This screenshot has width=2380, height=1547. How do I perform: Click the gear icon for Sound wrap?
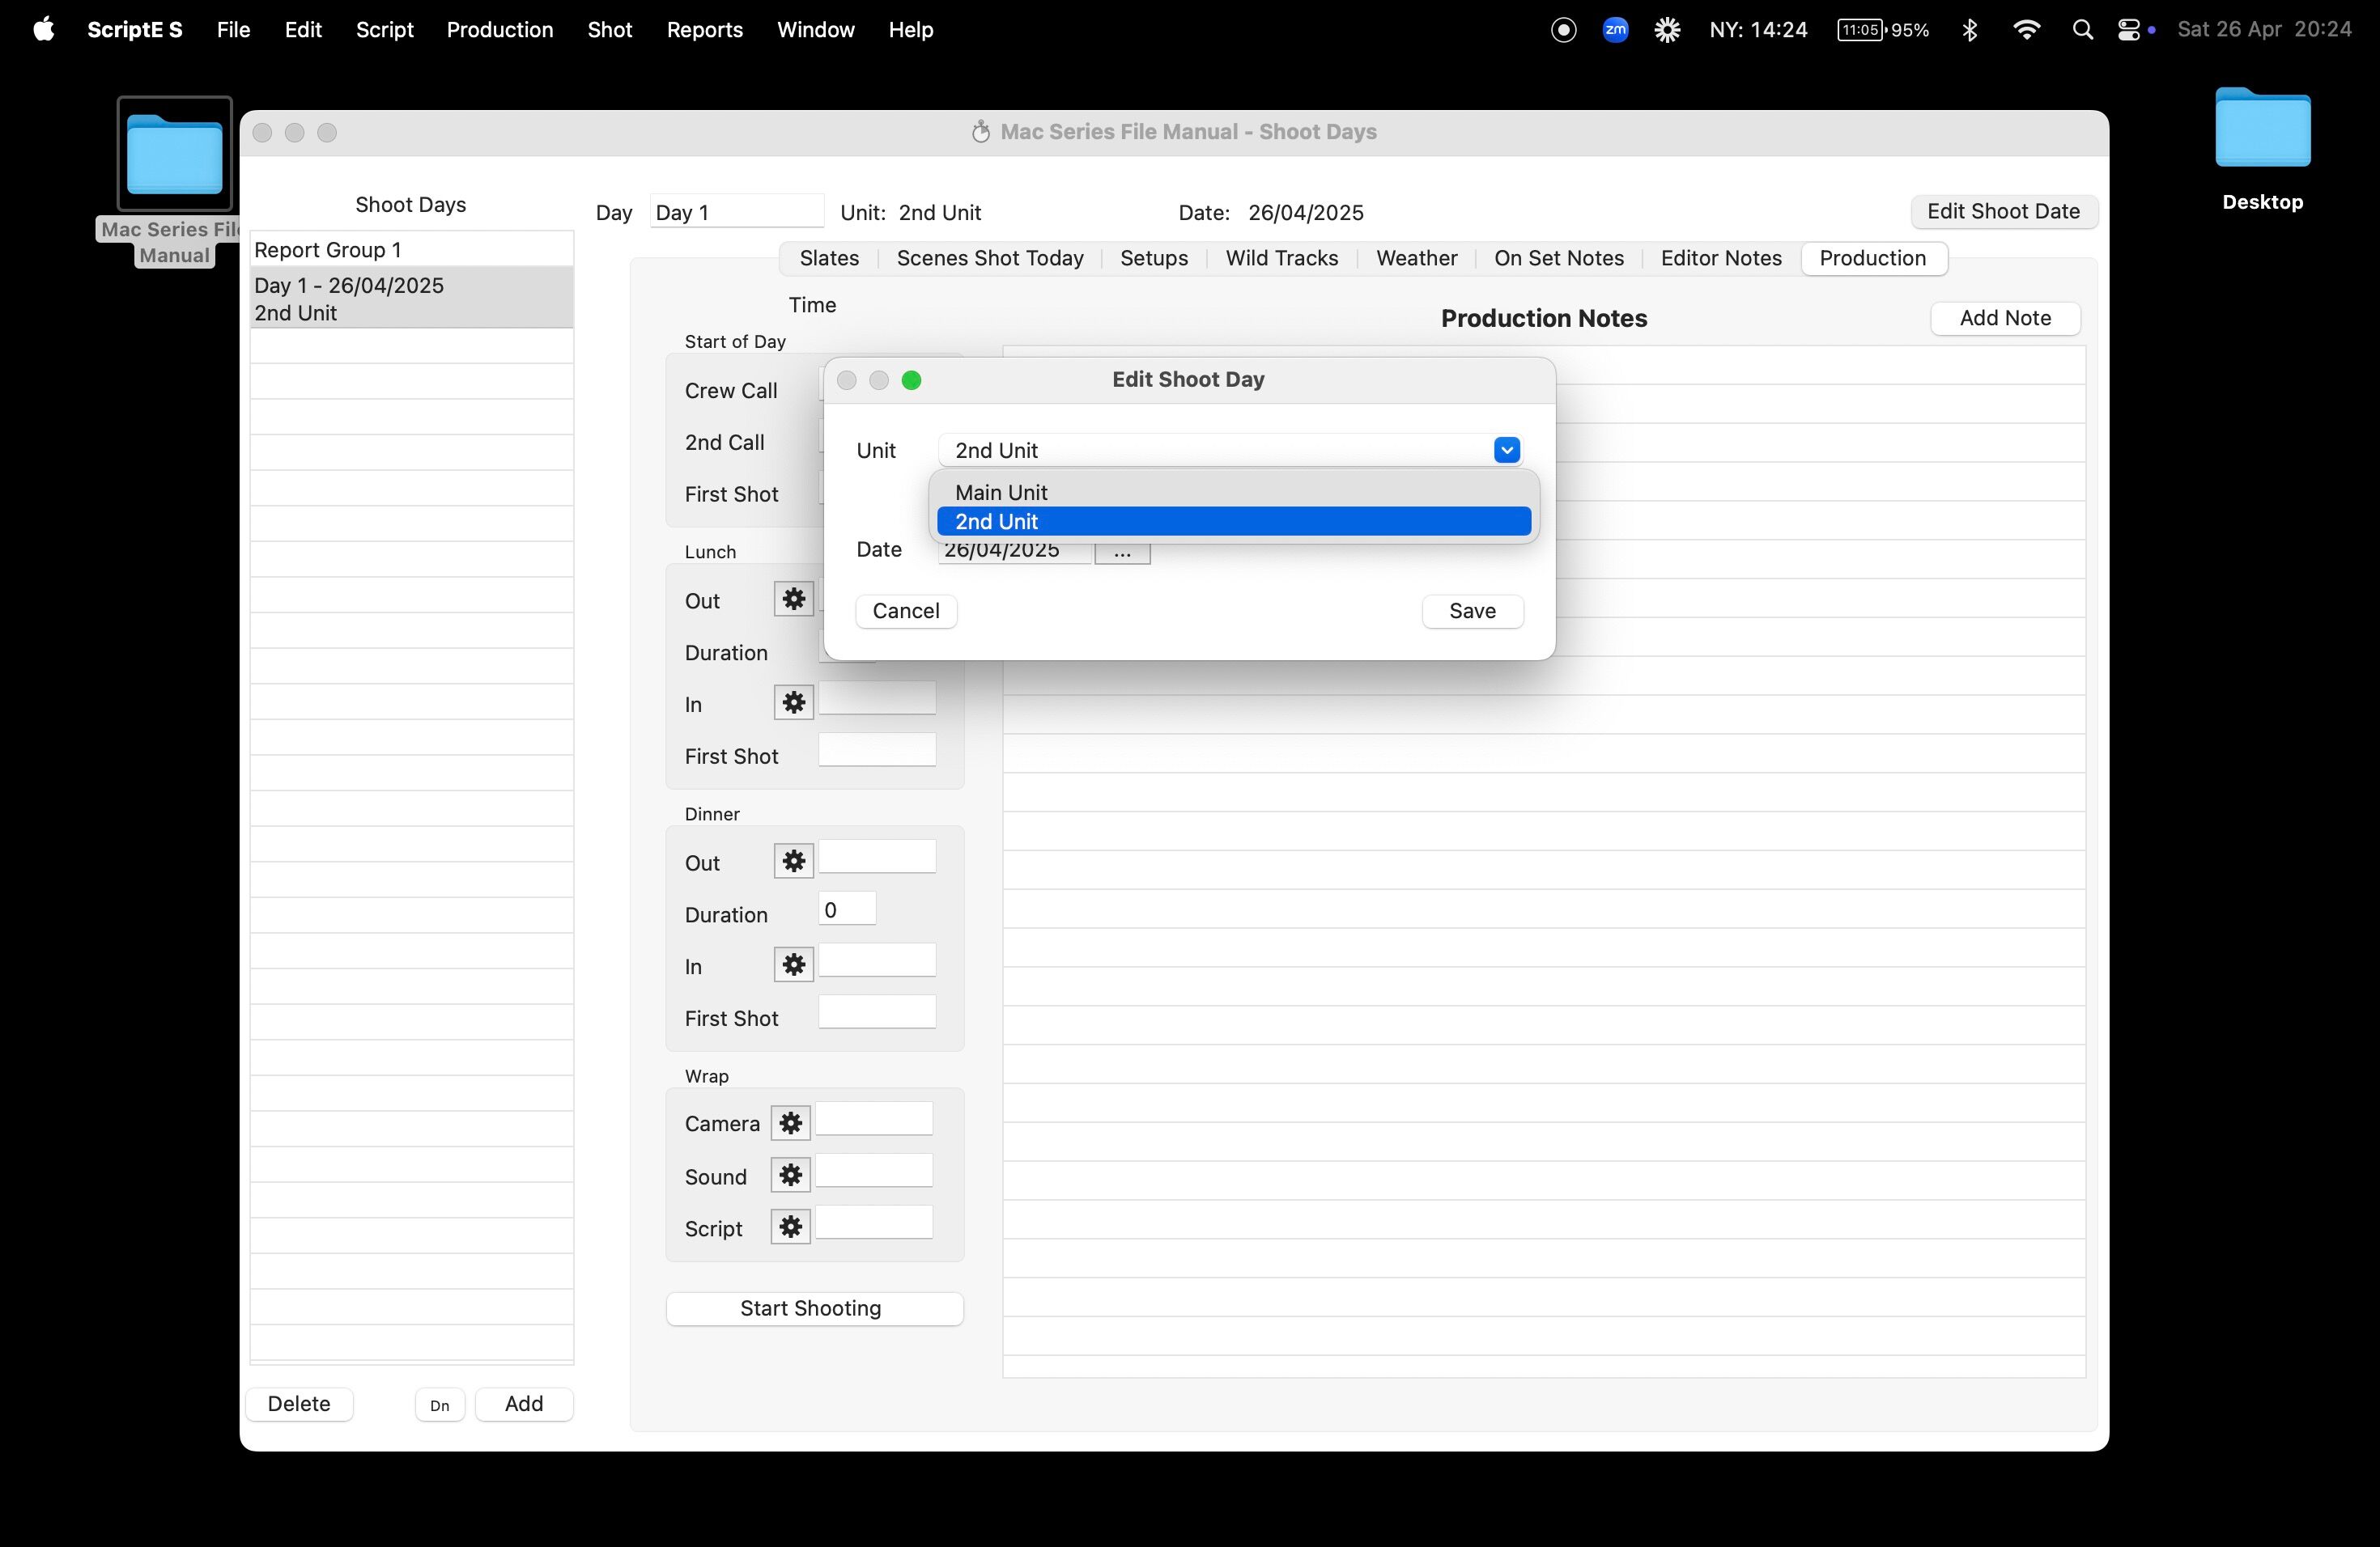790,1174
